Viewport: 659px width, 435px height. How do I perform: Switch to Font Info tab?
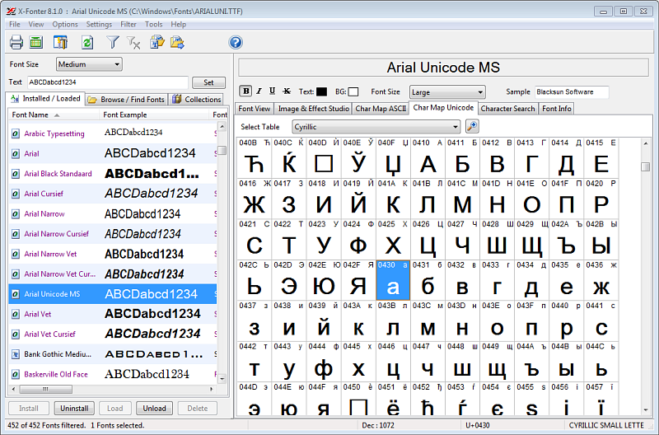tap(557, 109)
